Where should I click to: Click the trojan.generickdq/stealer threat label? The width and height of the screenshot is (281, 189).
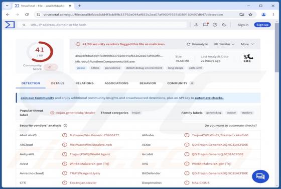[75, 113]
